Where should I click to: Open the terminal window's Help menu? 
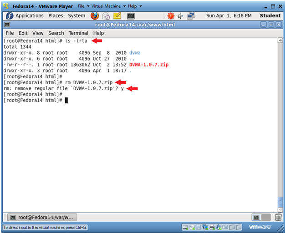(98, 33)
